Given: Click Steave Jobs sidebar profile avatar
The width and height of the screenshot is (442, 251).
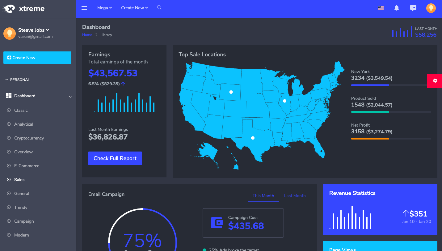Looking at the screenshot, I should tap(10, 33).
